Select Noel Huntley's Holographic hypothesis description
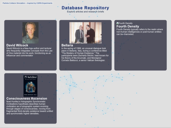The height and width of the screenshot is (128, 171). [30, 107]
